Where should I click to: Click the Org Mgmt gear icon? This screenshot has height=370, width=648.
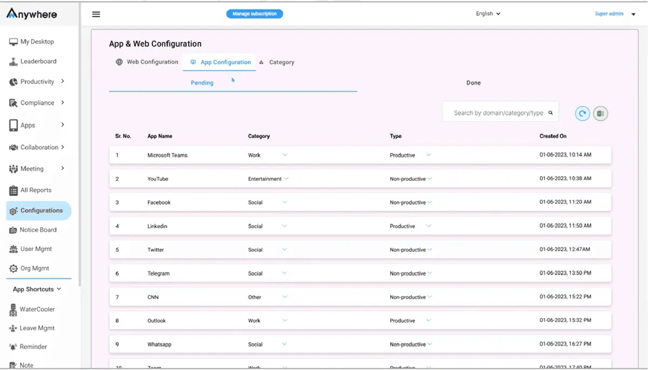tap(13, 268)
